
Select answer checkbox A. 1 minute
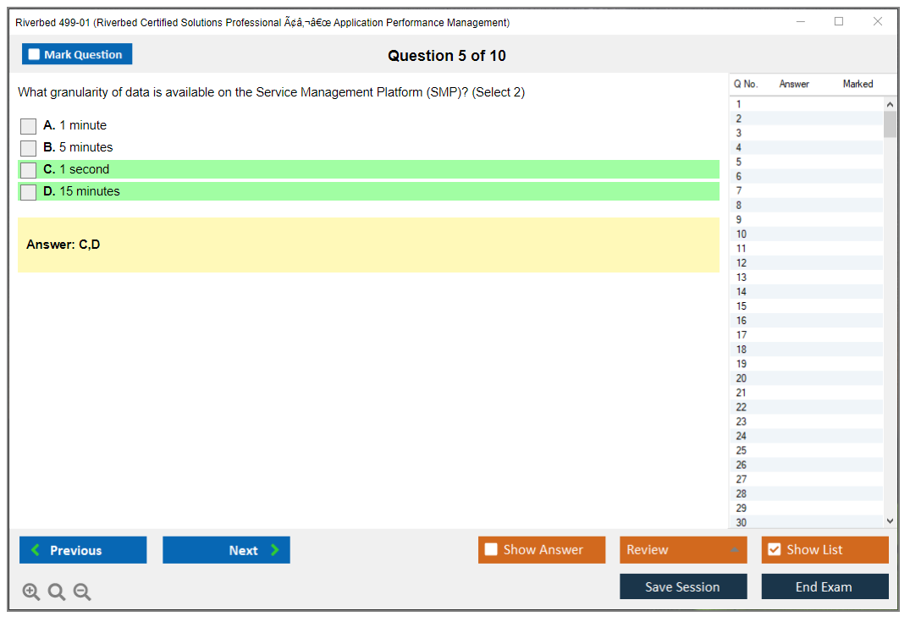coord(29,126)
